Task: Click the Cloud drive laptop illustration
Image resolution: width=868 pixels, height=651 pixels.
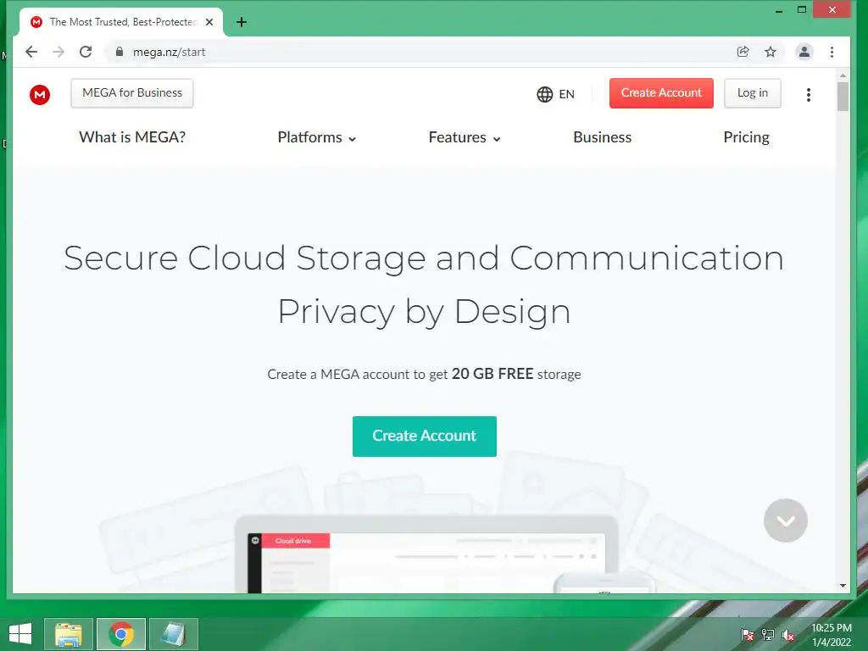Action: (426, 554)
